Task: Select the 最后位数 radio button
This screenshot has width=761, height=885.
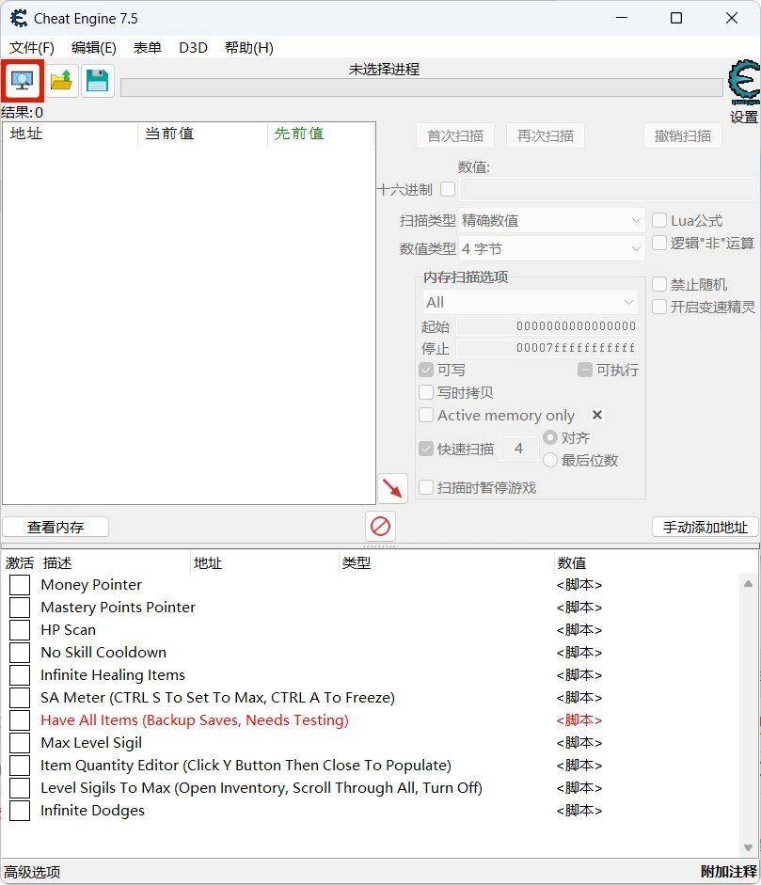Action: [550, 460]
